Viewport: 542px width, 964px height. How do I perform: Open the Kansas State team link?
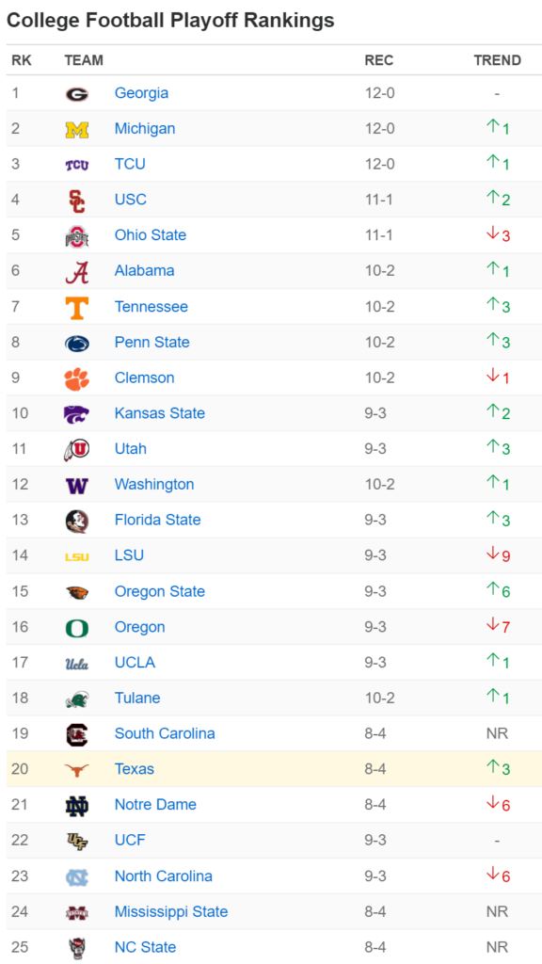160,413
